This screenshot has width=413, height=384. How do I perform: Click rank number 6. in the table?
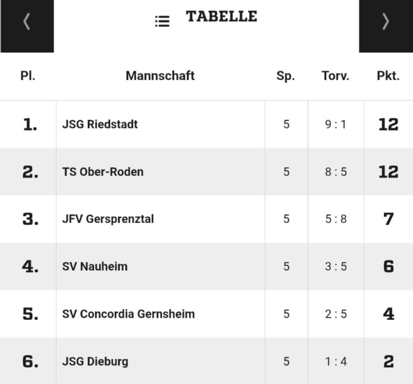[30, 361]
